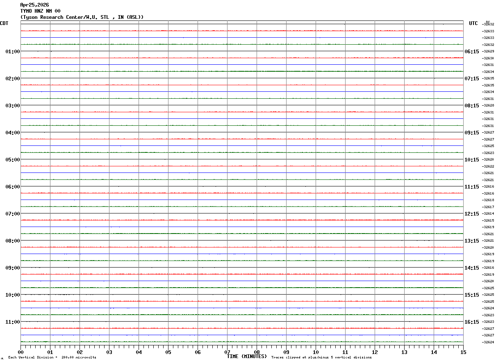The width and height of the screenshot is (496, 363).
Task: Click the 06:00 CDT row label
Action: coord(12,186)
